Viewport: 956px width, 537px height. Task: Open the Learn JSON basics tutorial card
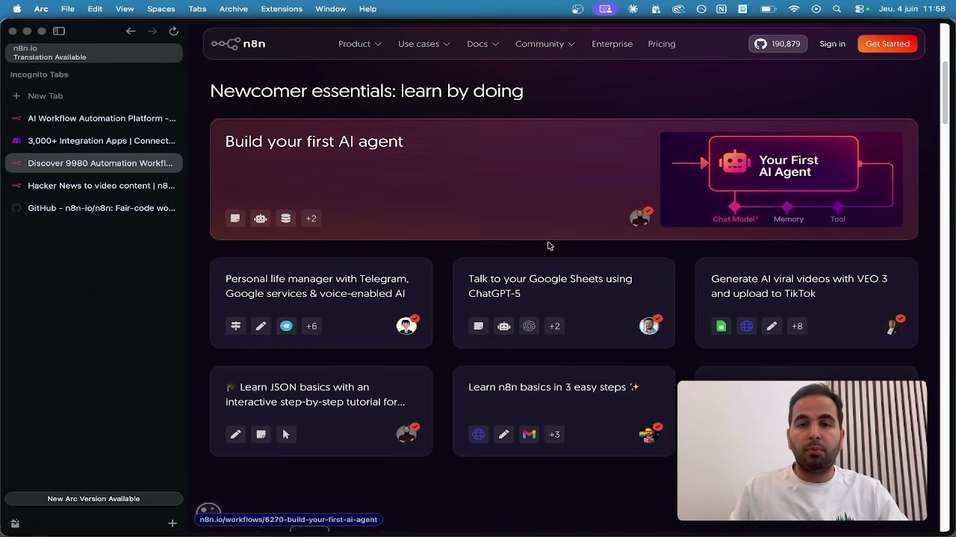[321, 411]
